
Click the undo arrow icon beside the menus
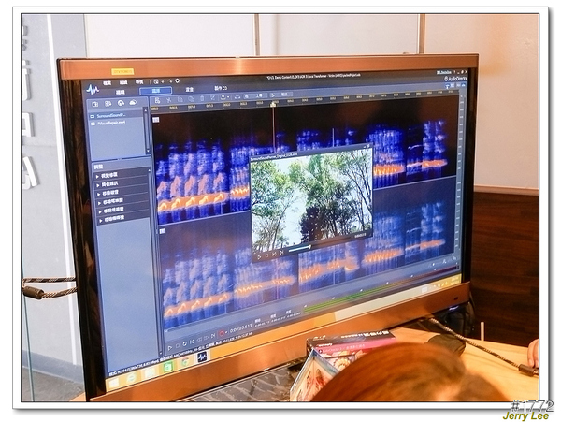point(163,81)
